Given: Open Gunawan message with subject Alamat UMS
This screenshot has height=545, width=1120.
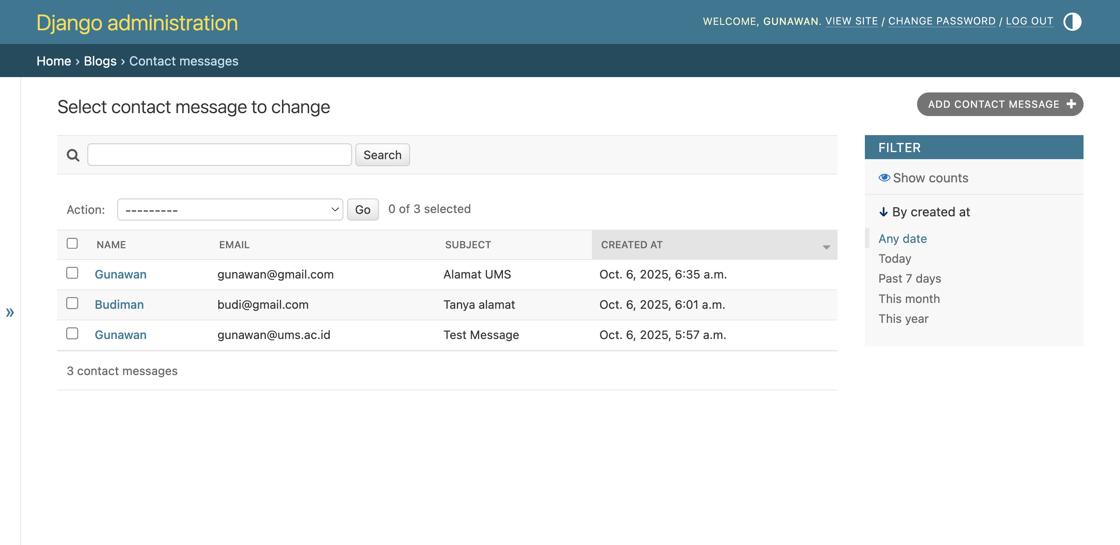Looking at the screenshot, I should [121, 274].
